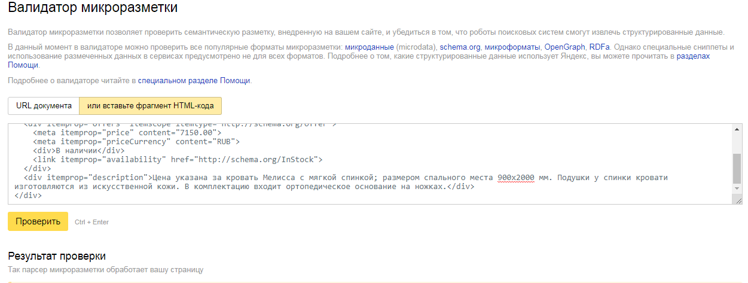Click the textarea vertical scrollbar thumb
Viewport: 748px width, 283px height.
pyautogui.click(x=737, y=168)
